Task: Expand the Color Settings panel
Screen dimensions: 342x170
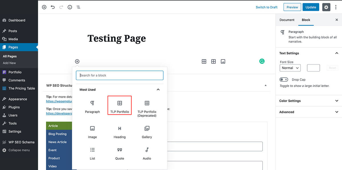Action: tap(309, 101)
